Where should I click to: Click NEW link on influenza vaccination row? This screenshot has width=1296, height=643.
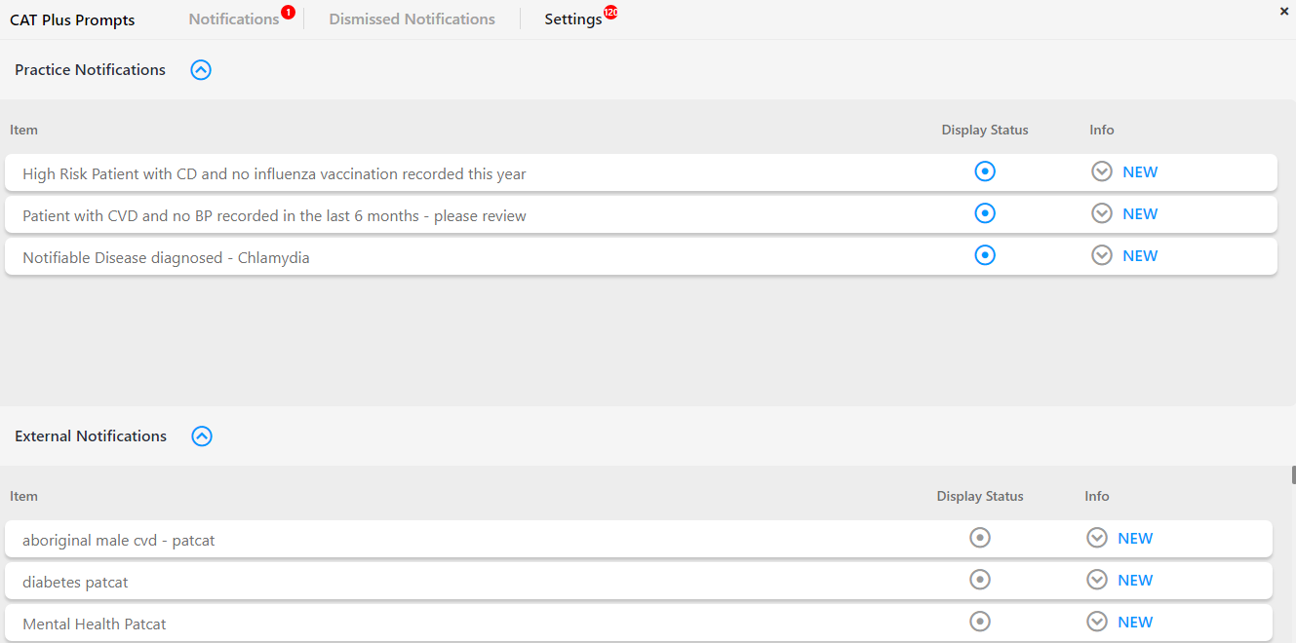tap(1140, 172)
